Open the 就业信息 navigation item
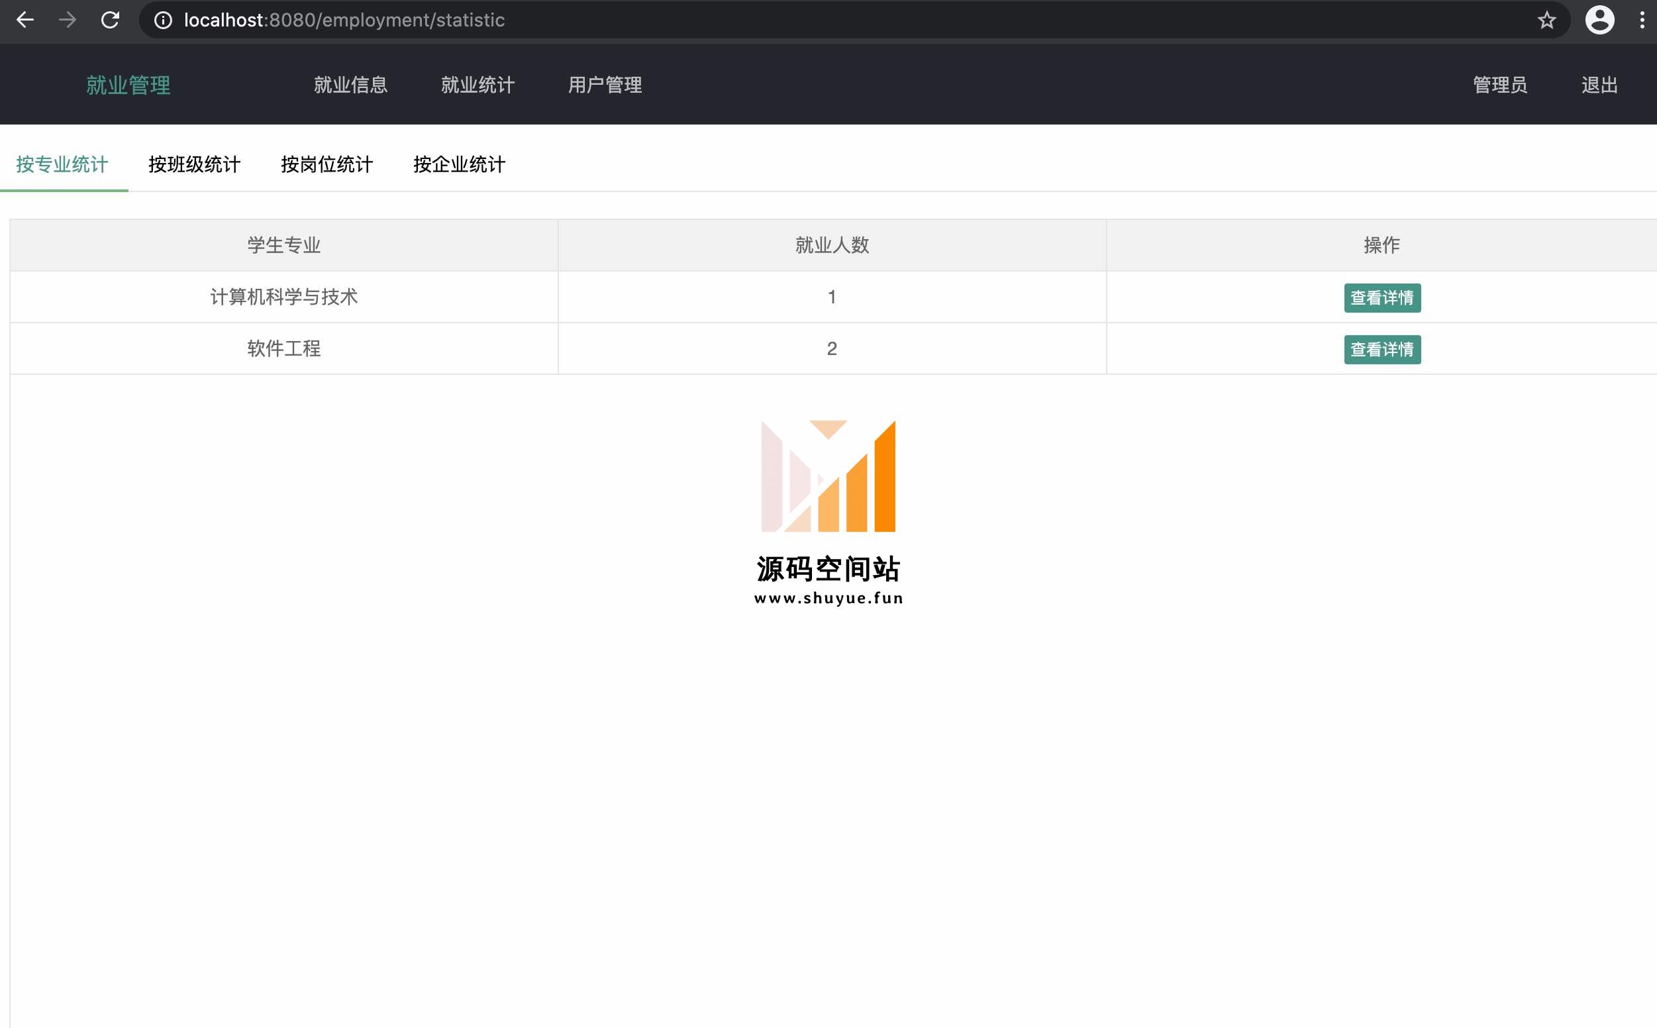1657x1028 pixels. pyautogui.click(x=351, y=85)
